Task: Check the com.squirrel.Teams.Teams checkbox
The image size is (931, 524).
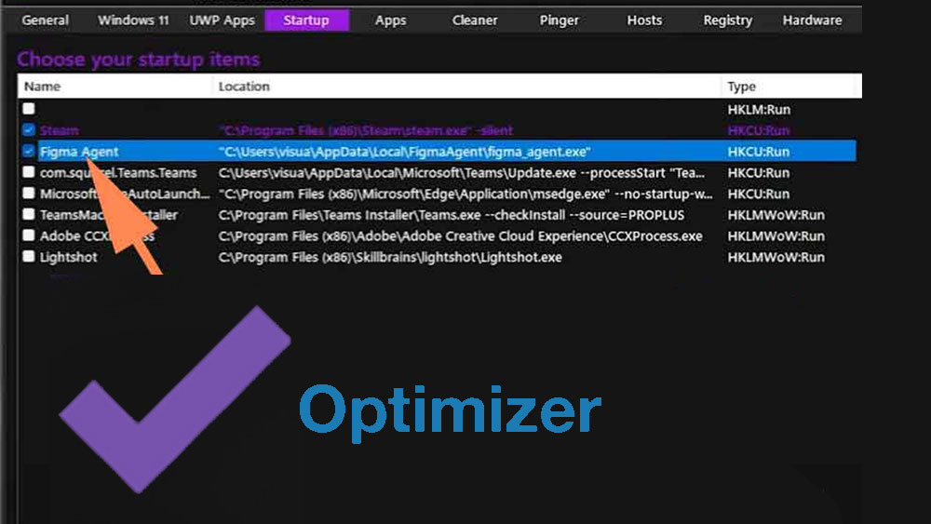Action: pos(29,172)
